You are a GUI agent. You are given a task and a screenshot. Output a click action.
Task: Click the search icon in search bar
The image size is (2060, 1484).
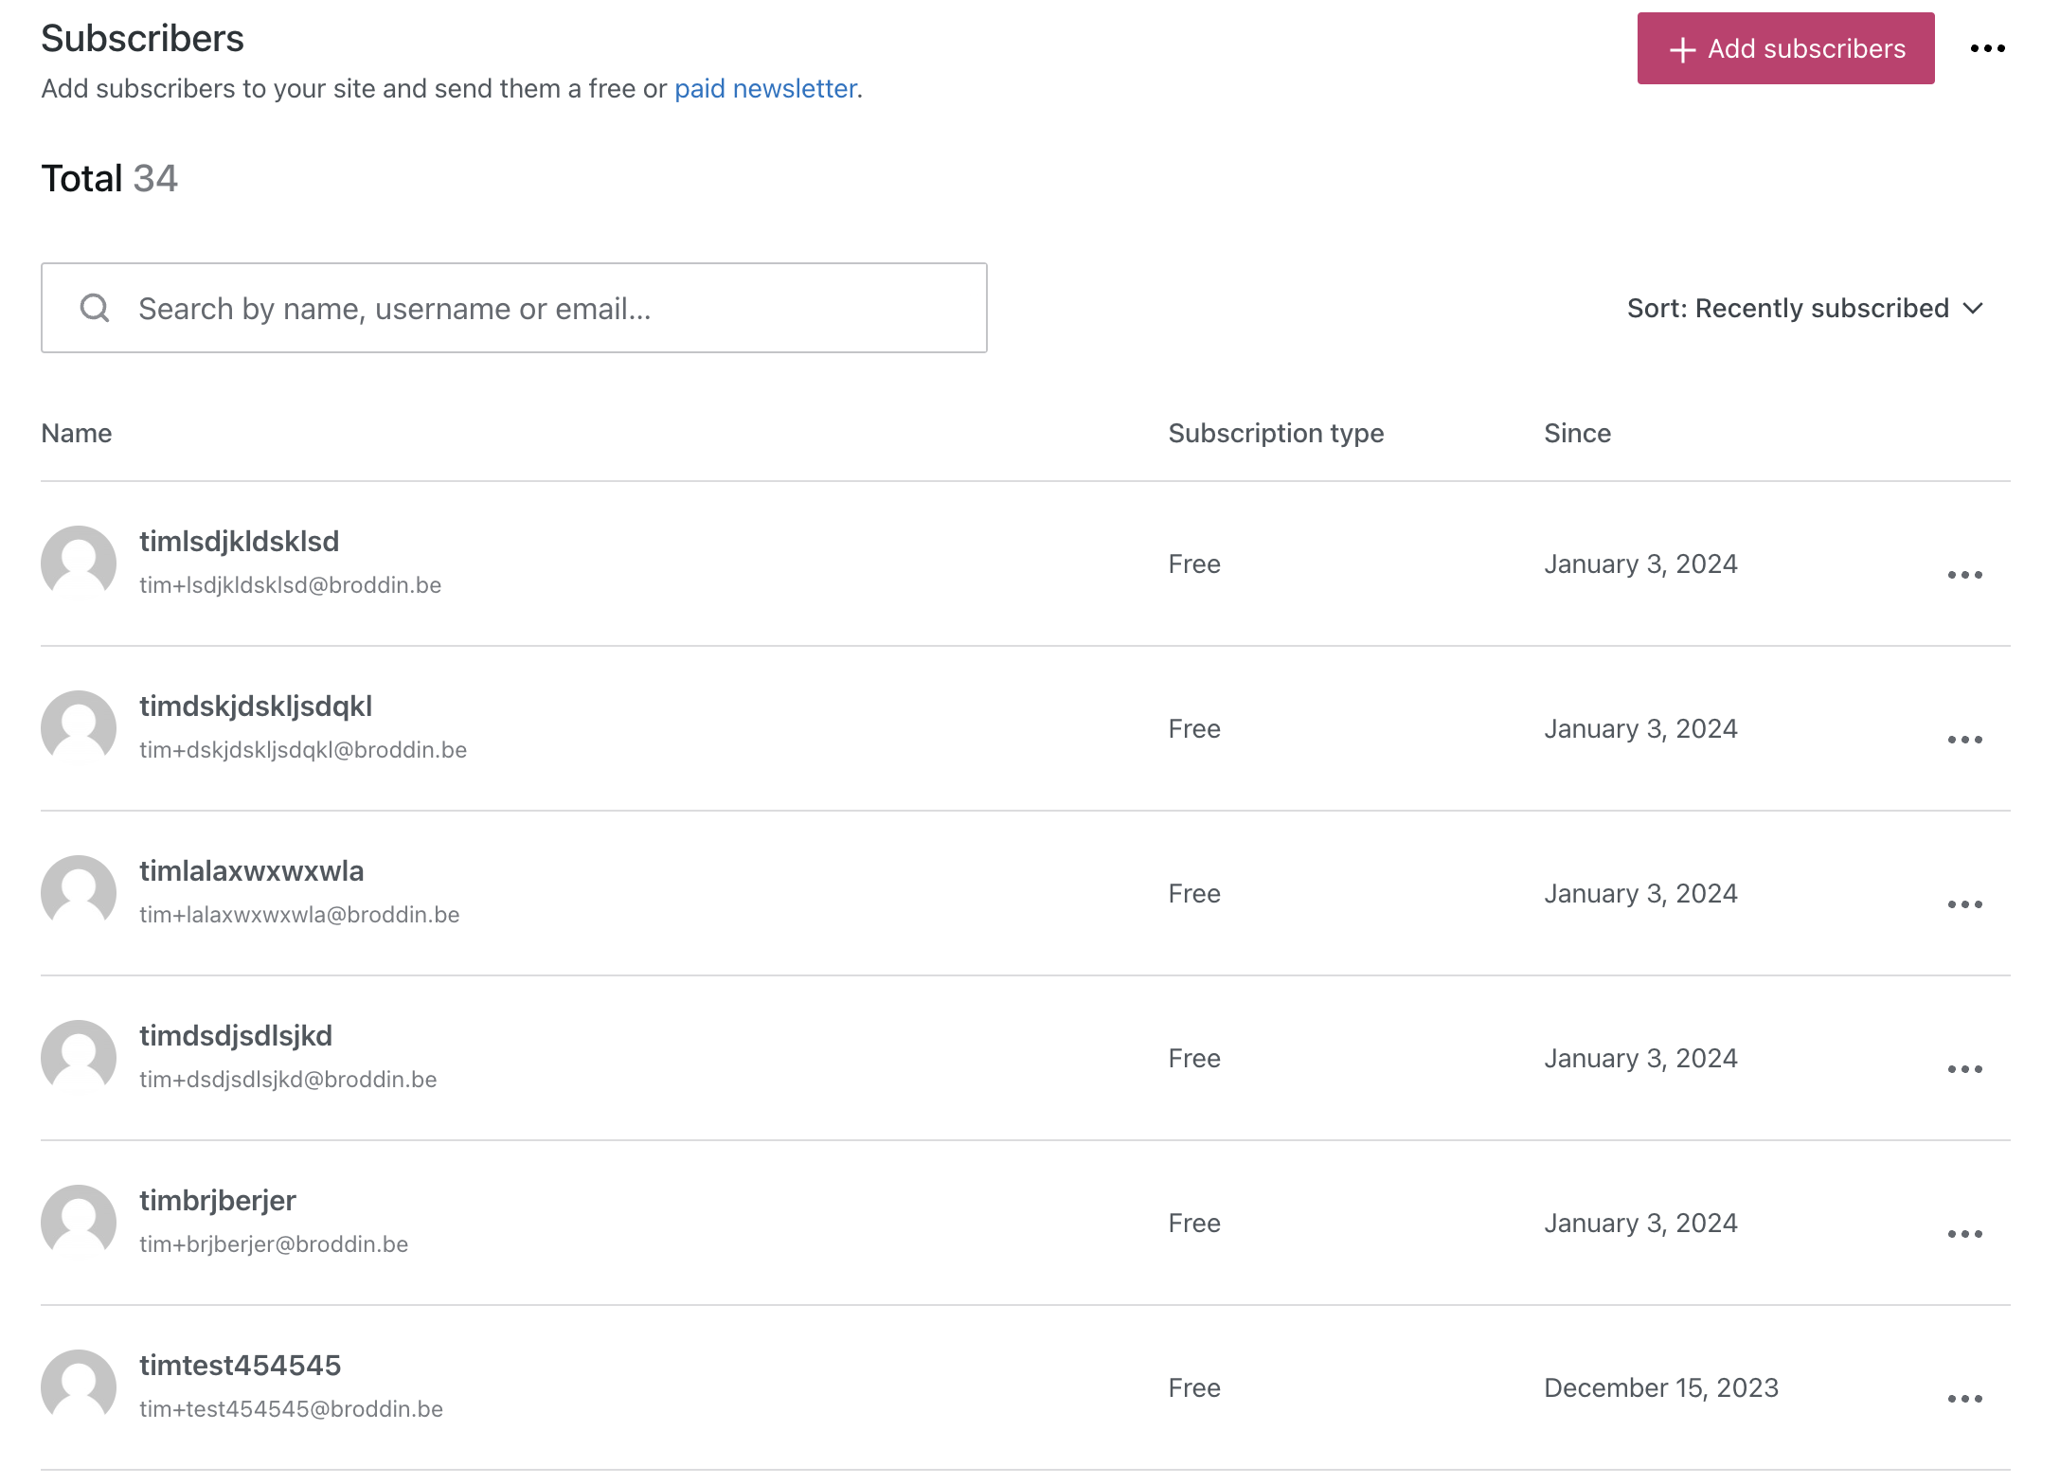95,307
